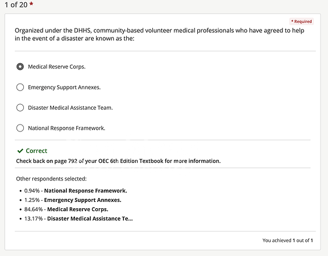Click the 'Disaster Medical Assistance Team.' answer label
The width and height of the screenshot is (328, 256).
70,108
